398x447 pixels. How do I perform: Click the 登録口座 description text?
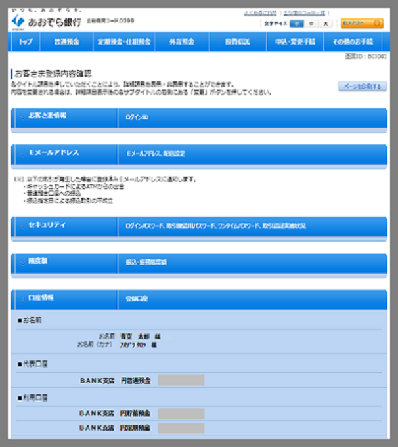pyautogui.click(x=137, y=299)
